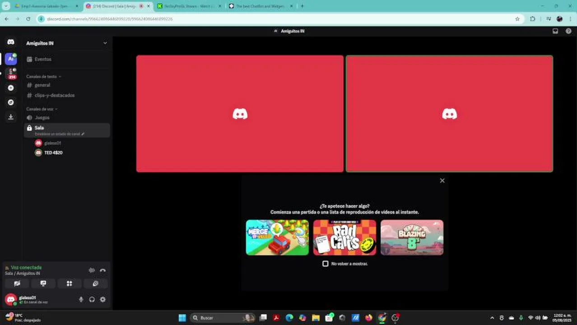Collapse the Canales de texto category
Screen dimensions: 577x325
[x=43, y=76]
